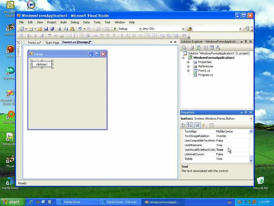Click the Properties grid scroll down arrow
Viewport: 274px width, 206px height.
[251, 160]
